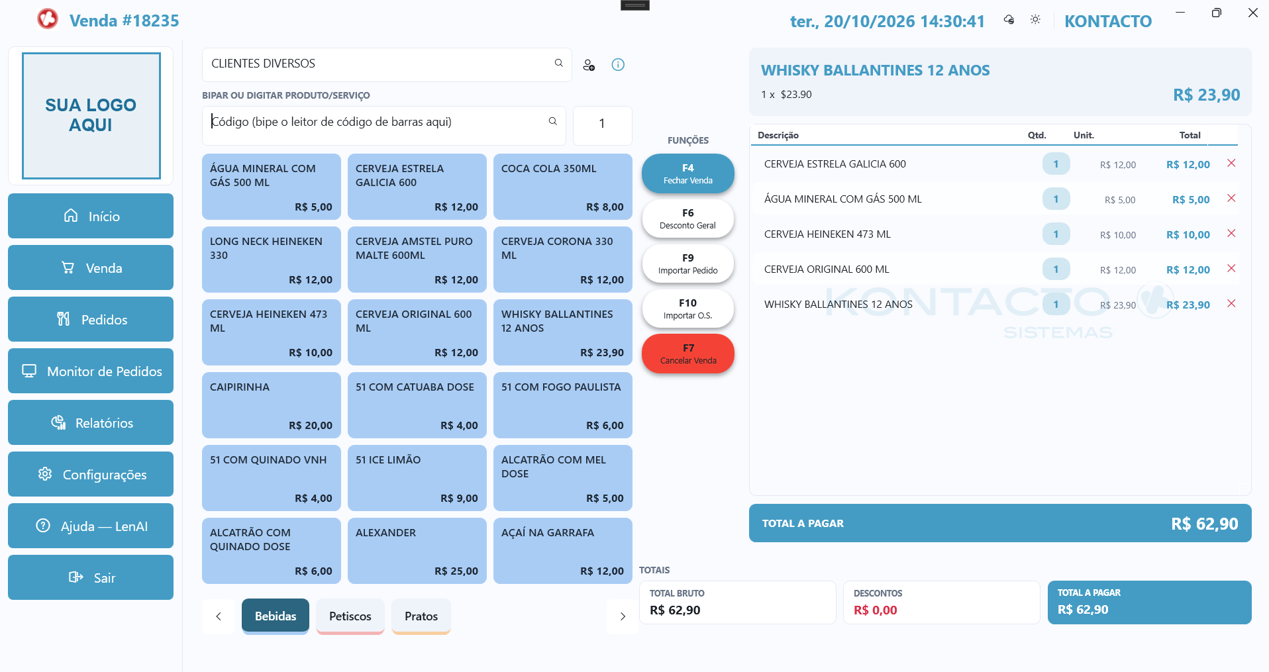This screenshot has width=1269, height=672.
Task: Open Pedidos in the sidebar
Action: coord(91,319)
